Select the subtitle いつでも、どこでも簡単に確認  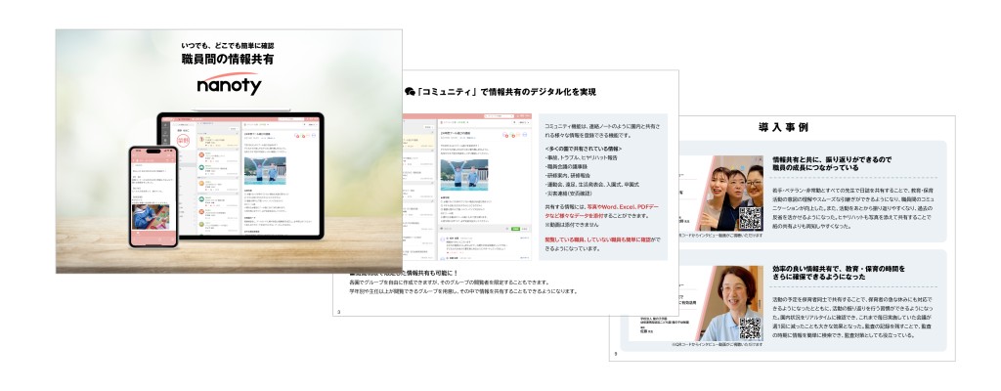coord(228,45)
